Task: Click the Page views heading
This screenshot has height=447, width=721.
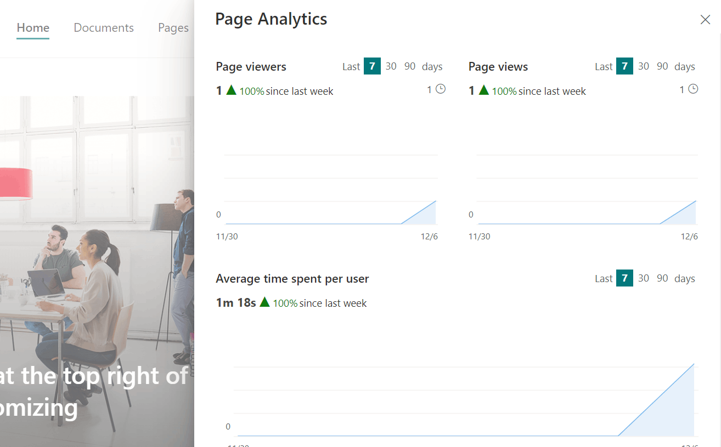Action: coord(498,67)
